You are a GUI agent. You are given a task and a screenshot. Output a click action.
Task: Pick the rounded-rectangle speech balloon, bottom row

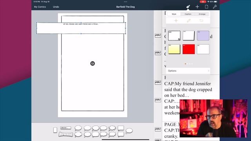(x=95, y=134)
